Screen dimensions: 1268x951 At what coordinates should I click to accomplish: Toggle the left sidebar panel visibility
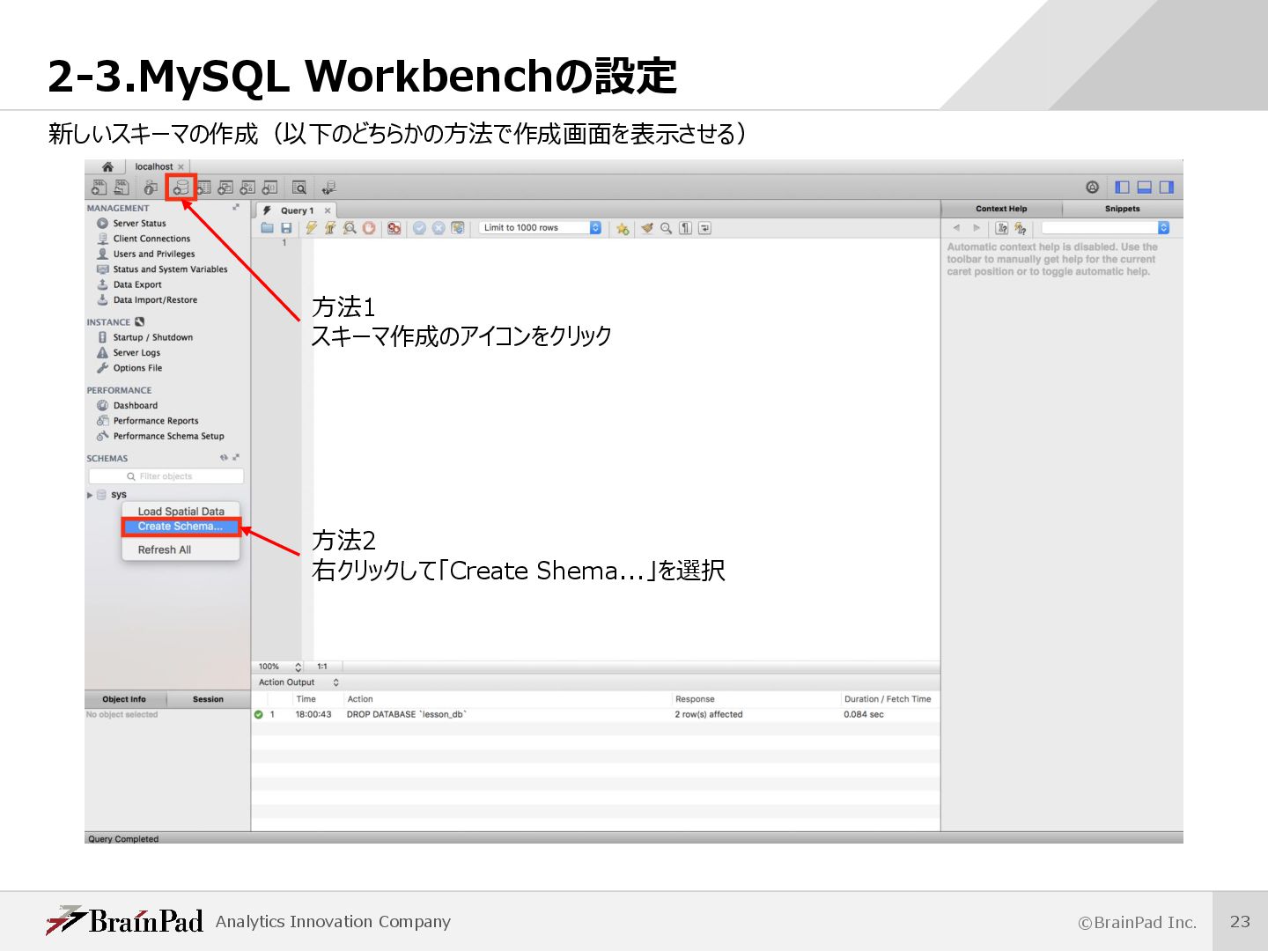pos(1122,188)
